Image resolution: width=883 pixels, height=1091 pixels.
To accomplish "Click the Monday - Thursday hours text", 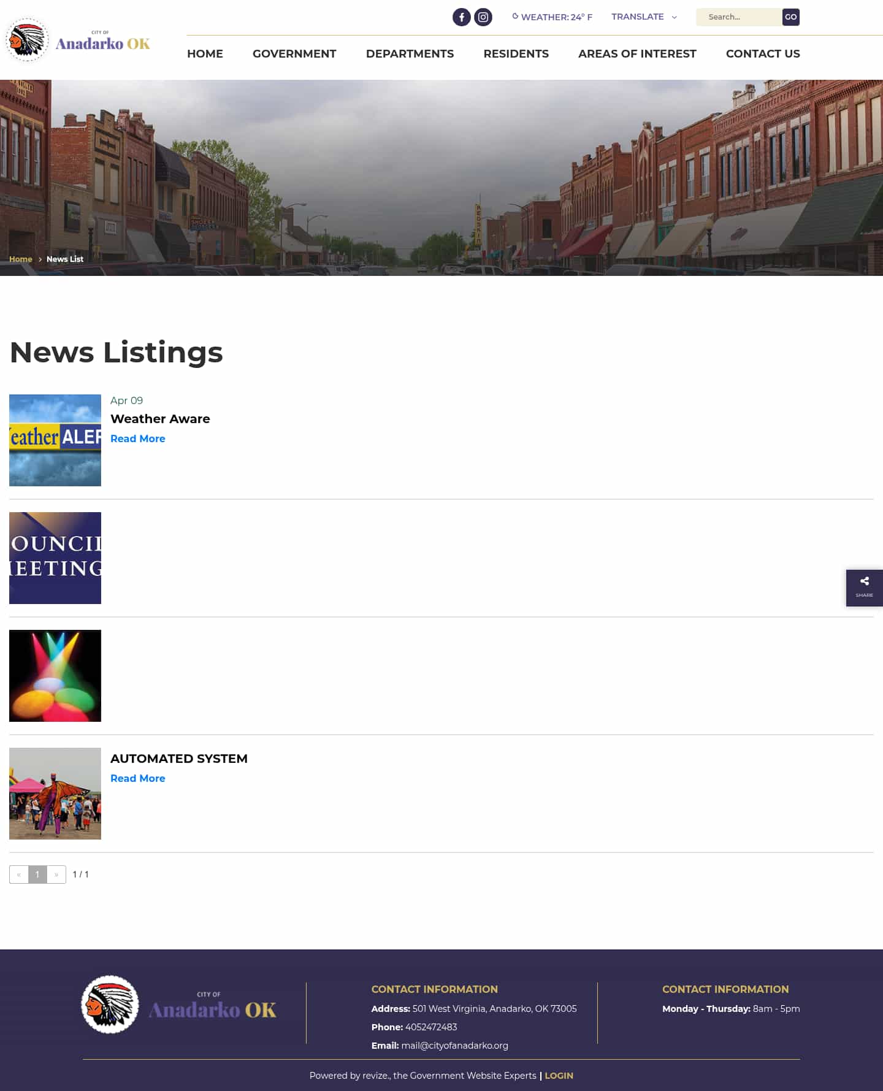I will (x=731, y=1009).
